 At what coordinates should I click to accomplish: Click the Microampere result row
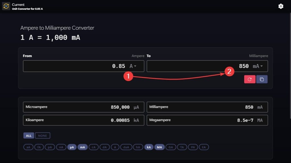click(x=84, y=107)
